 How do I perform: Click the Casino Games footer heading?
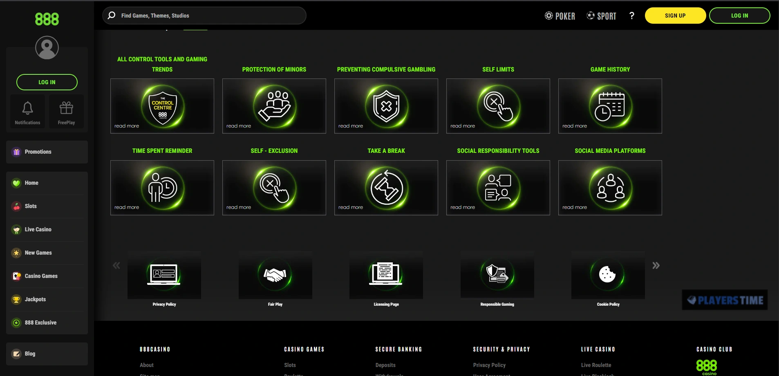tap(304, 349)
